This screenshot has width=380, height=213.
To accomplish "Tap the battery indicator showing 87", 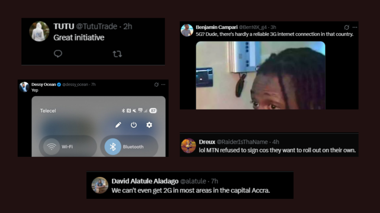I will pos(153,111).
